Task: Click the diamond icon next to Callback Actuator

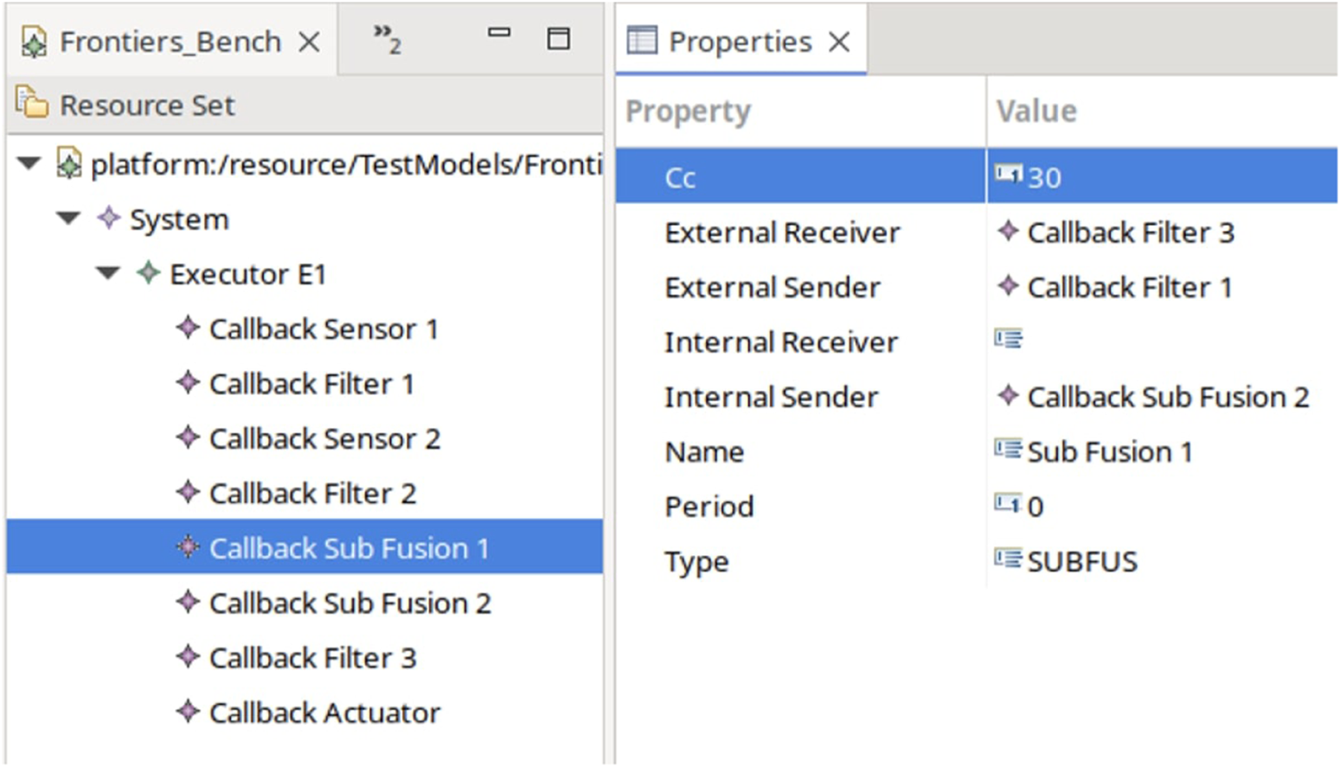Action: tap(189, 713)
